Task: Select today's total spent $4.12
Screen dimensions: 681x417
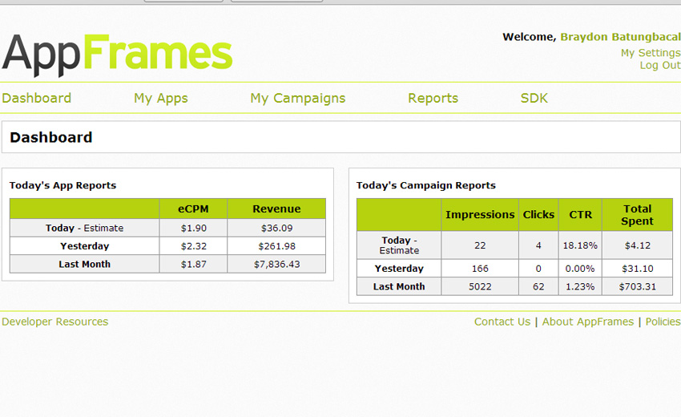Action: pos(638,245)
